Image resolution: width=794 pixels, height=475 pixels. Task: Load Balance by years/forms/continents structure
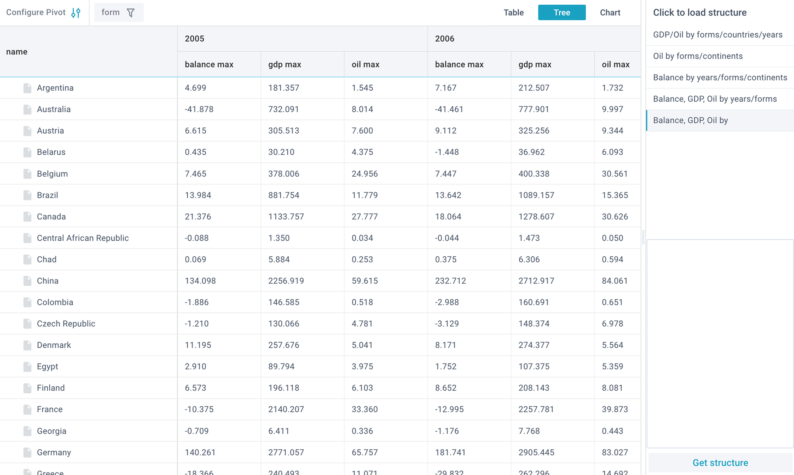tap(720, 78)
